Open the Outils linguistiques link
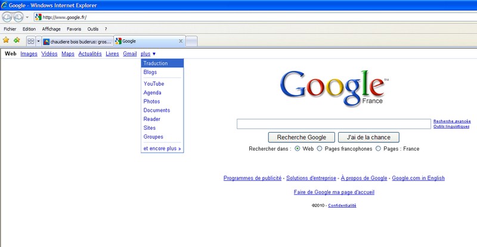The height and width of the screenshot is (247, 477). tap(451, 126)
